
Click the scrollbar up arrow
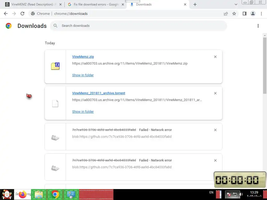click(265, 35)
